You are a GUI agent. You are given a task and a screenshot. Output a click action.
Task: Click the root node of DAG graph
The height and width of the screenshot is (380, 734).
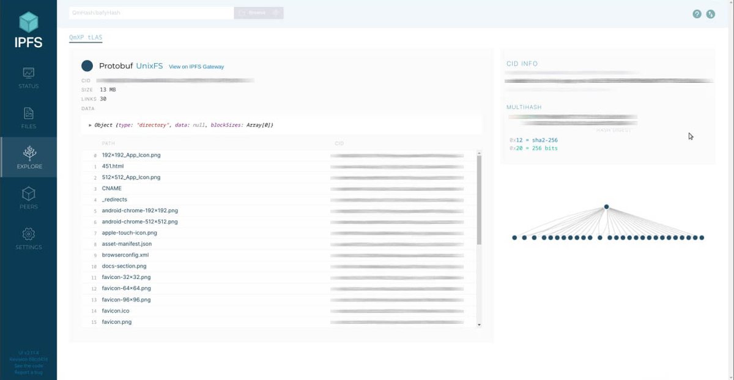click(x=606, y=207)
